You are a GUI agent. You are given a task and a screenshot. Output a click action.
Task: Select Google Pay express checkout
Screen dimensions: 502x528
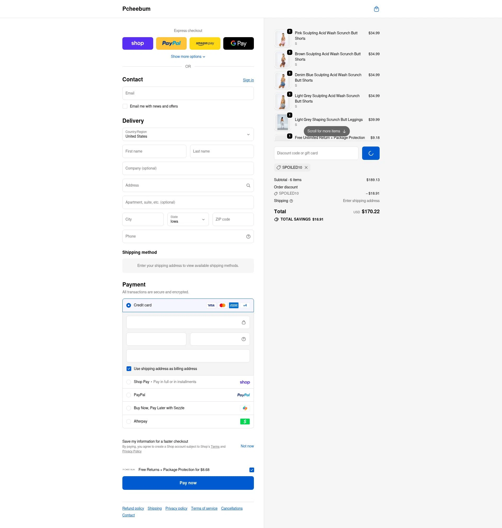click(x=238, y=43)
